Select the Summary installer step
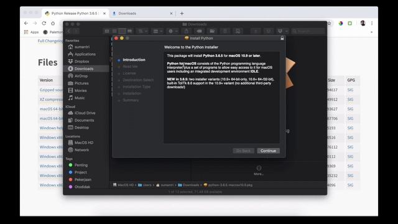The image size is (398, 224). point(131,100)
